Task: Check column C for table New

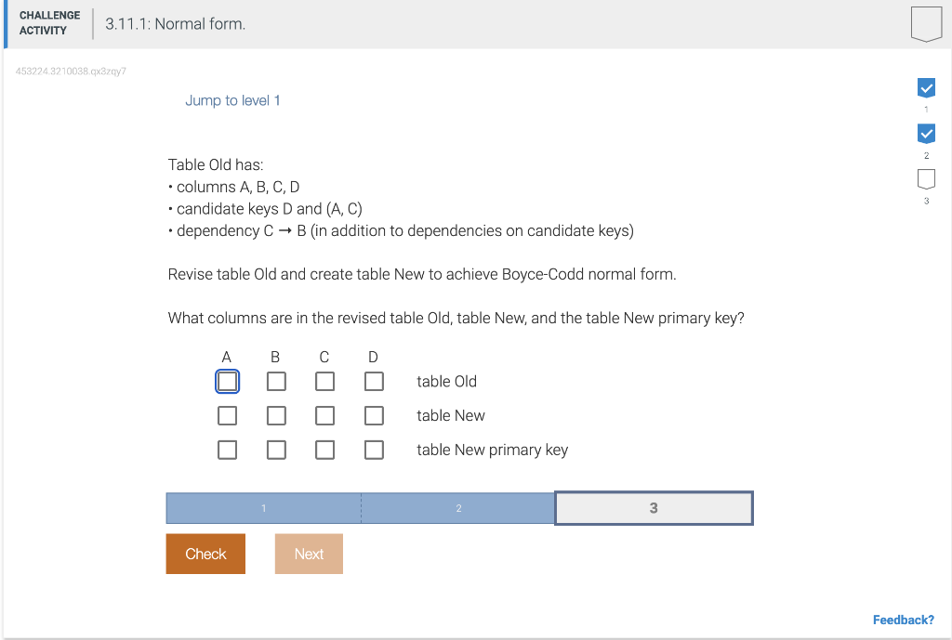Action: (324, 415)
